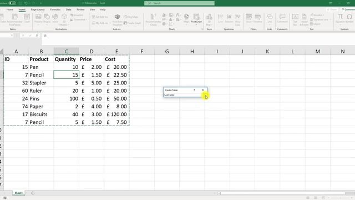Click the Bing Maps add-in

tap(131, 17)
